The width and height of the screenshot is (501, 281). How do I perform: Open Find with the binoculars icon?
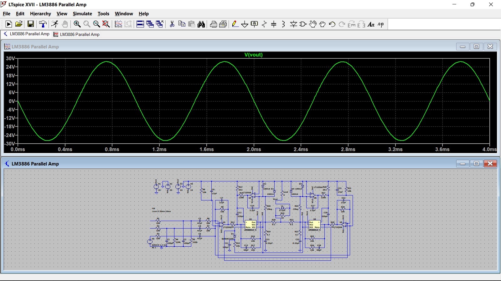pyautogui.click(x=201, y=24)
